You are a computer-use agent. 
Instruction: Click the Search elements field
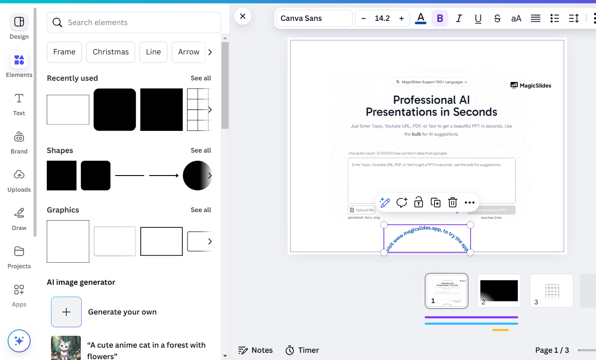tap(134, 23)
